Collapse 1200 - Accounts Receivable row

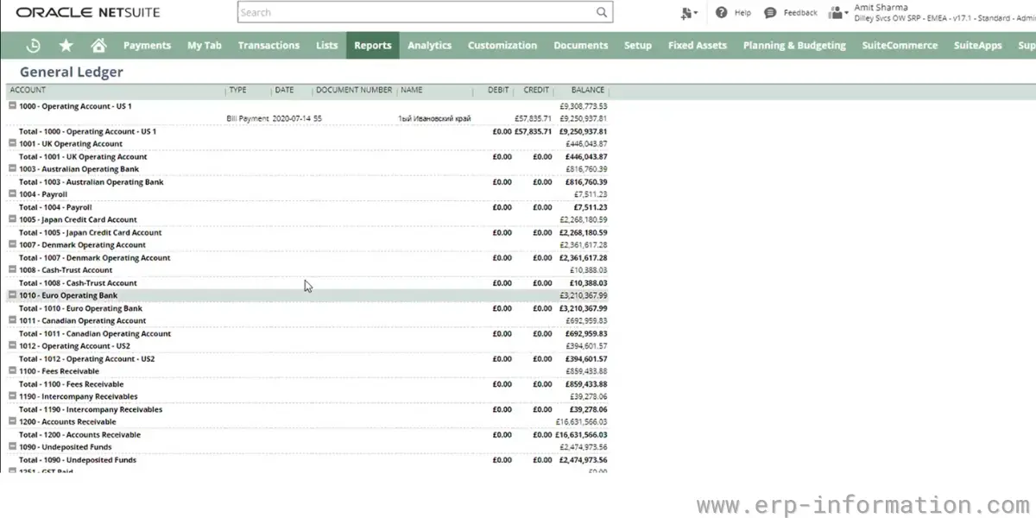point(12,421)
